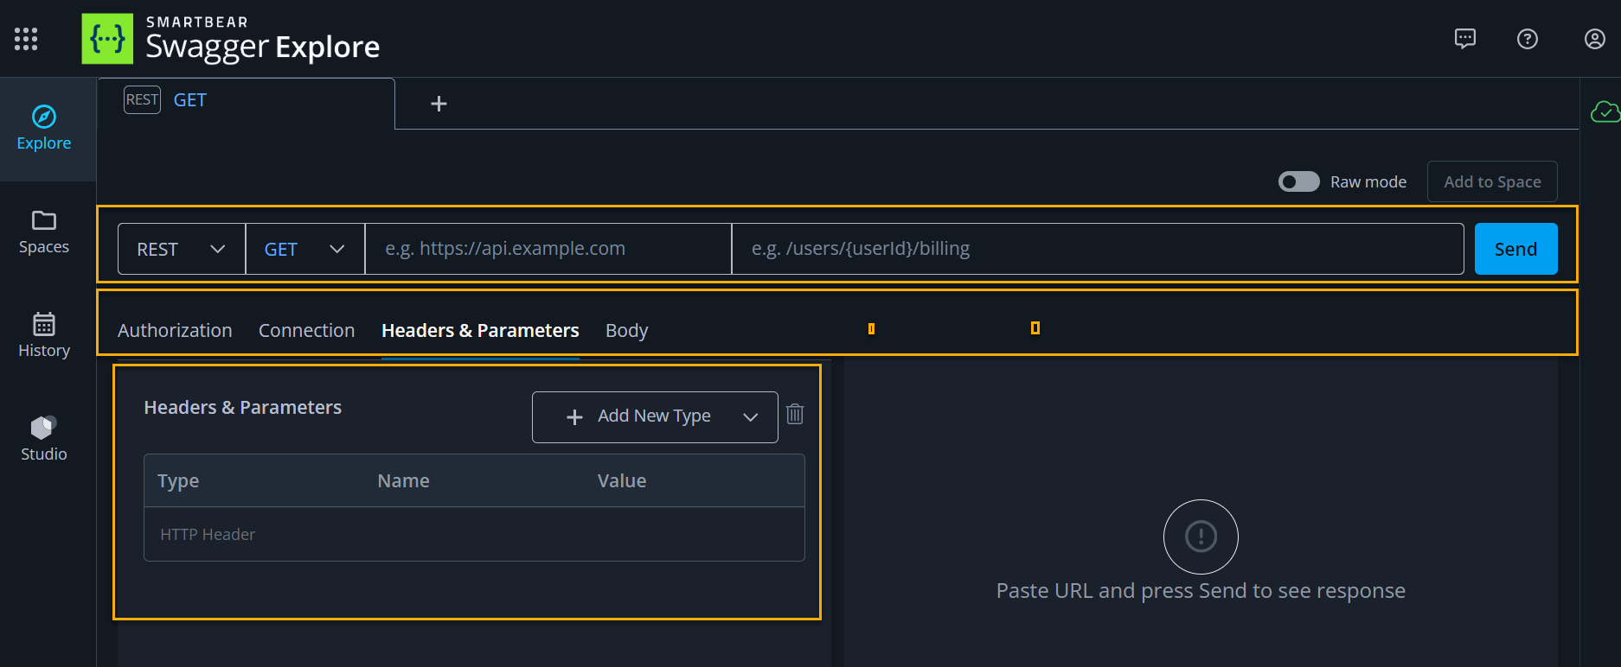The height and width of the screenshot is (667, 1621).
Task: Open the apps grid launcher icon
Action: tap(26, 39)
